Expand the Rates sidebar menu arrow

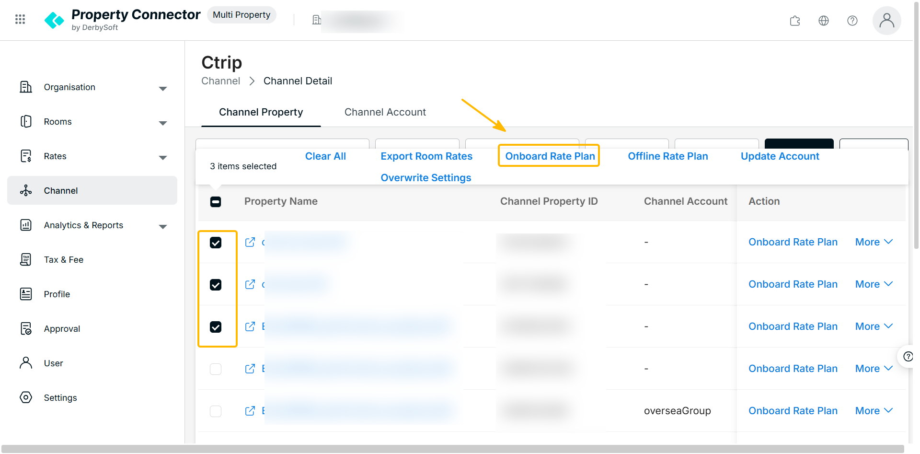click(163, 158)
